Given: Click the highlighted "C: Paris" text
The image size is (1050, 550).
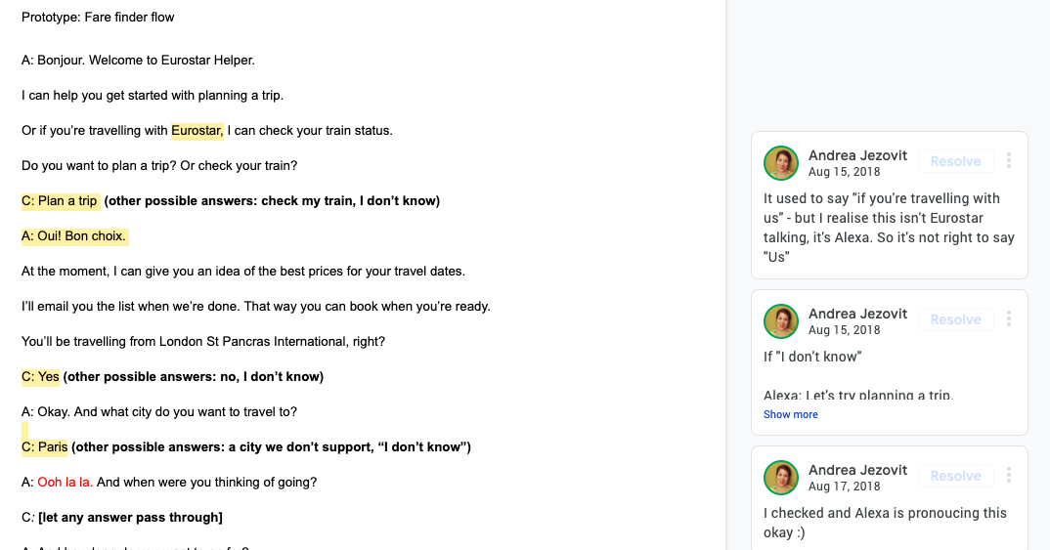Looking at the screenshot, I should pos(44,446).
